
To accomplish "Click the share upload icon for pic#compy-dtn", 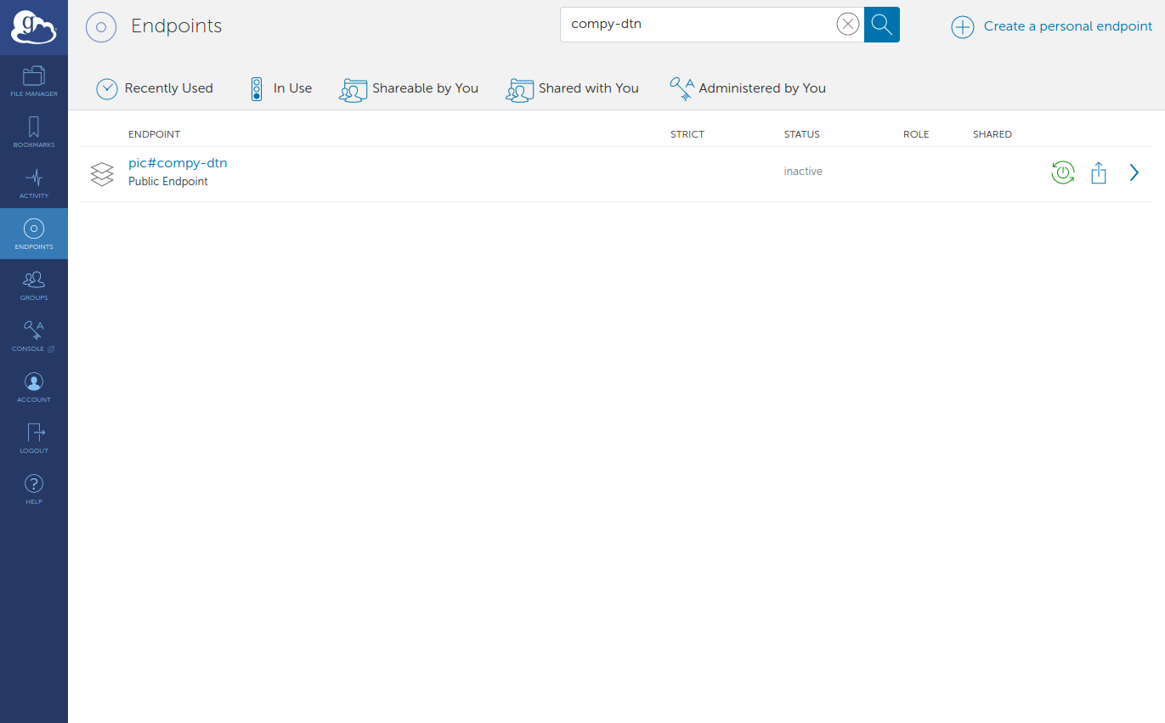I will [1099, 172].
